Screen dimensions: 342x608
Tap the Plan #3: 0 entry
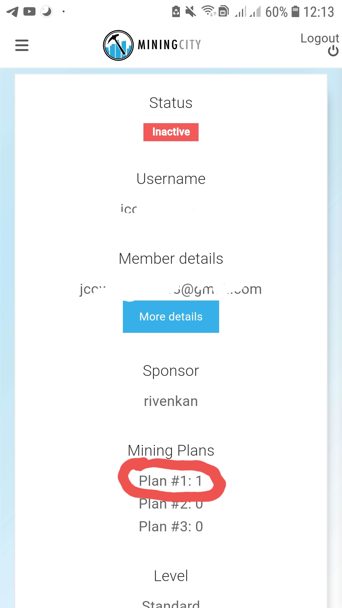pyautogui.click(x=171, y=527)
